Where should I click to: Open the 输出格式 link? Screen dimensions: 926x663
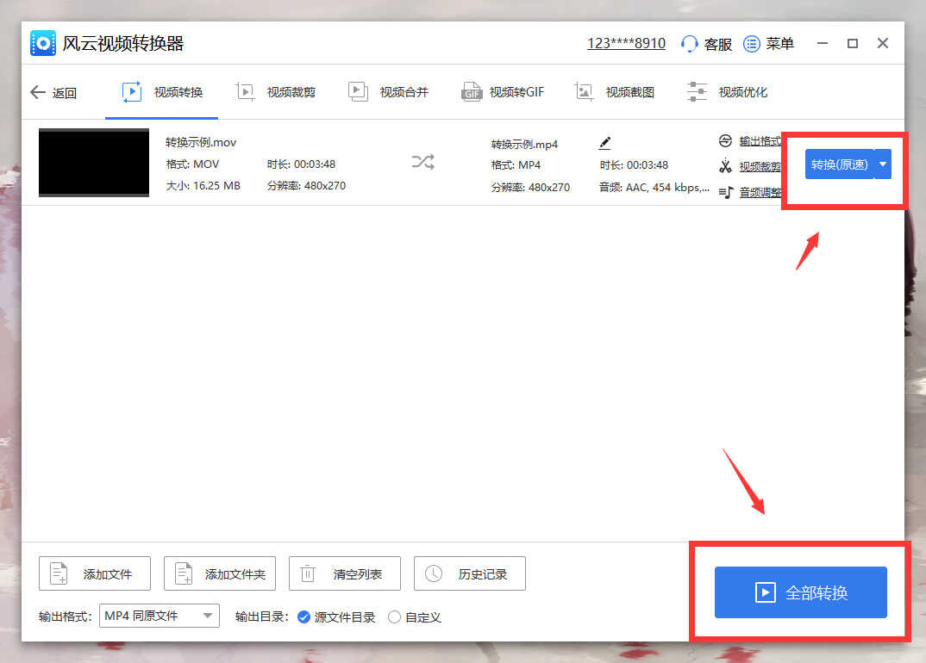760,141
